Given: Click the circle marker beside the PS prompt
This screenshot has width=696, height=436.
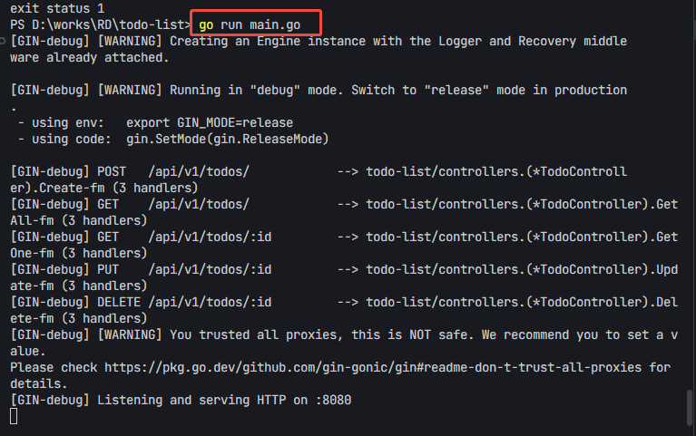Looking at the screenshot, I should [x=4, y=24].
